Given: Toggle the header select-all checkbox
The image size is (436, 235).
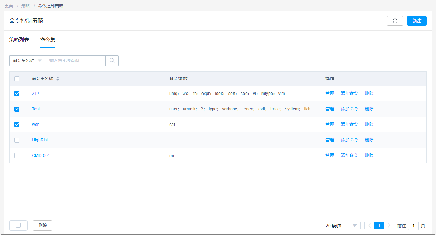Looking at the screenshot, I should (x=17, y=79).
